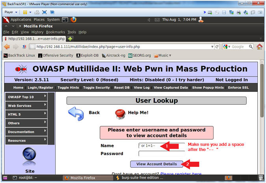Click the Unity mode icon
The image size is (266, 183).
[52, 12]
